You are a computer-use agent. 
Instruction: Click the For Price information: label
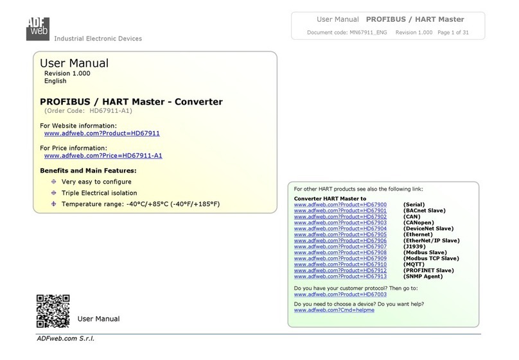pos(73,148)
